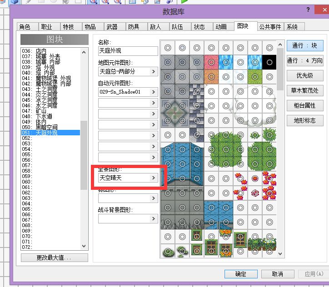Image resolution: width=329 pixels, height=287 pixels.
Task: Select the empty tileset row 060
Action: tap(50, 182)
